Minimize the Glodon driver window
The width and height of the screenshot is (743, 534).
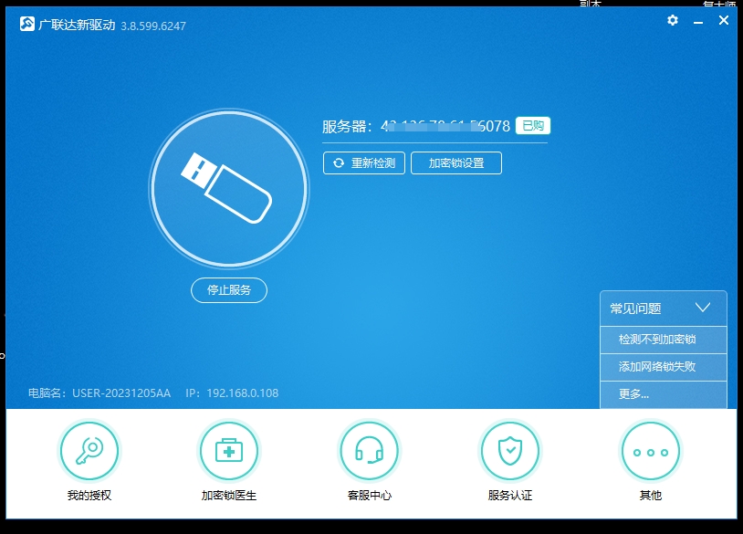pos(698,21)
